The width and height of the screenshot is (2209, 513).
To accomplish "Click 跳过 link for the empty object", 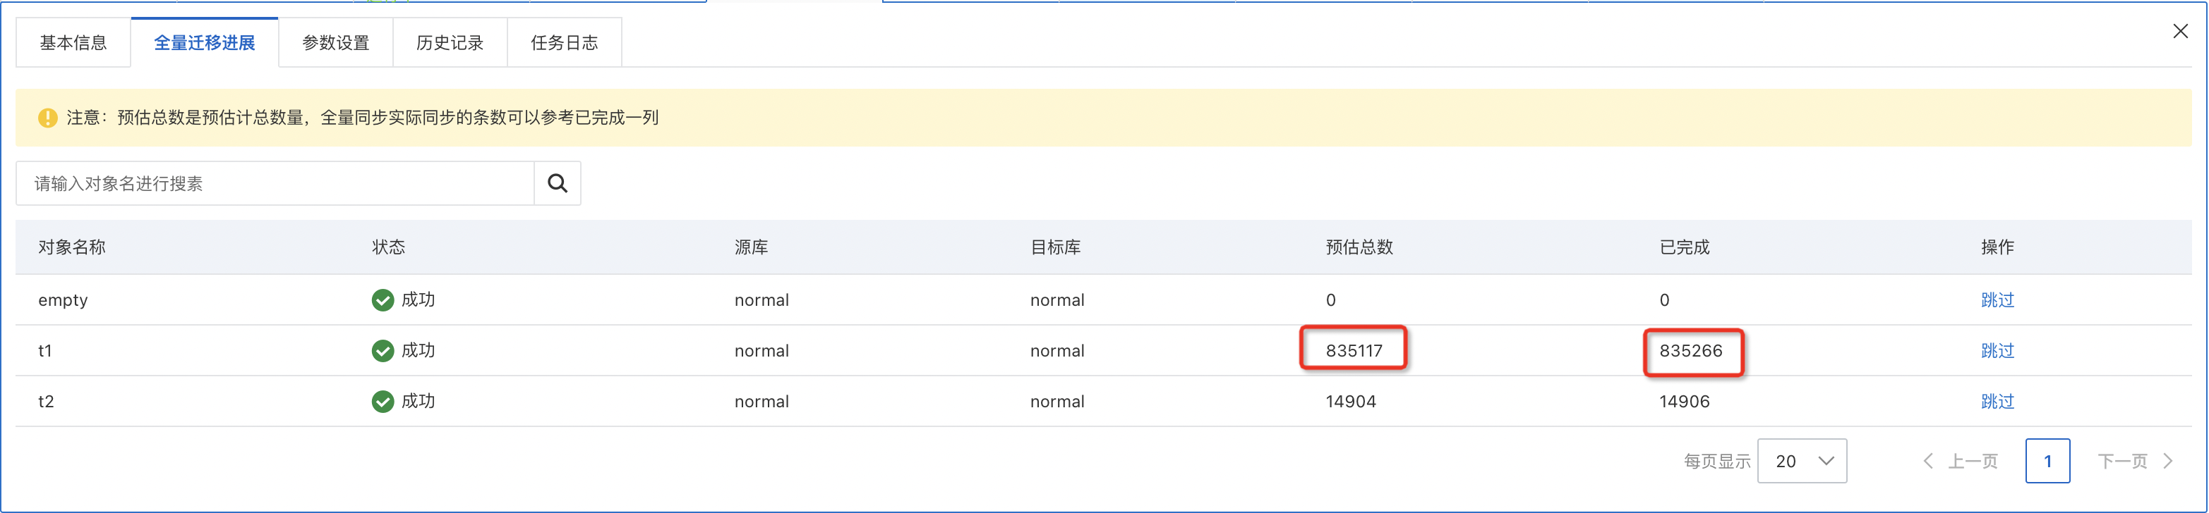I will click(x=1997, y=299).
